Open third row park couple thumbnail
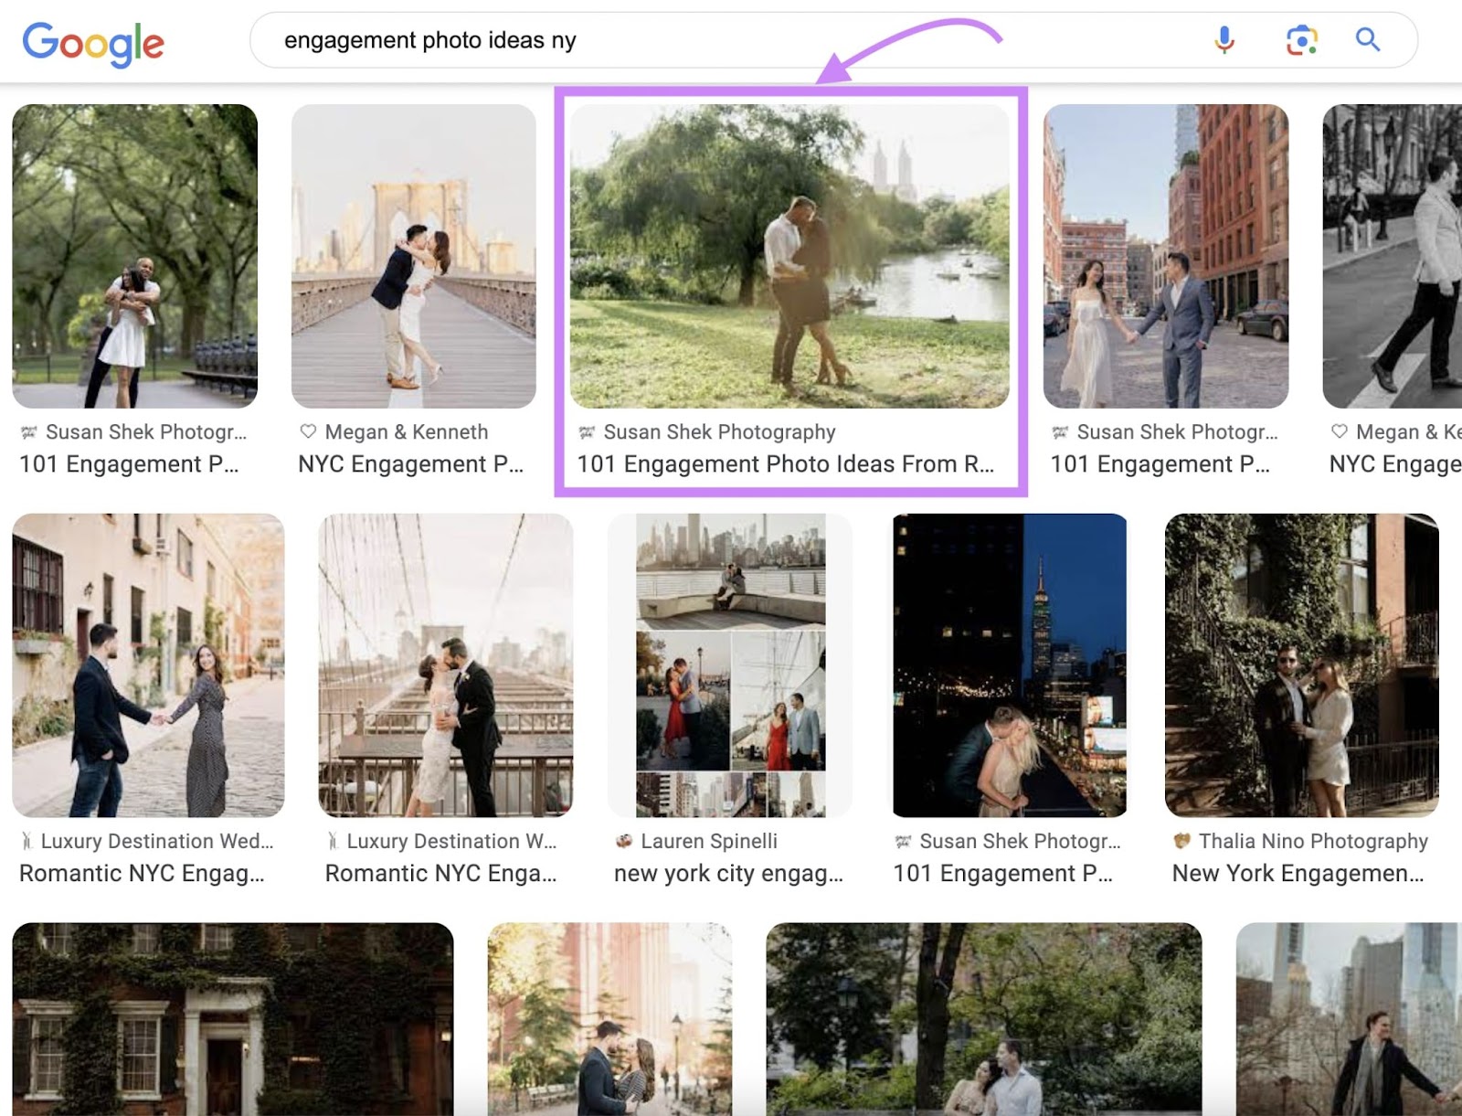This screenshot has height=1116, width=1462. pos(984,1019)
